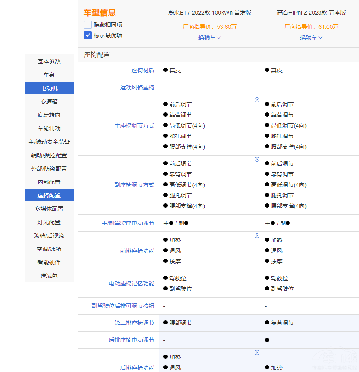Select 灯光配置 sidebar item

49,222
